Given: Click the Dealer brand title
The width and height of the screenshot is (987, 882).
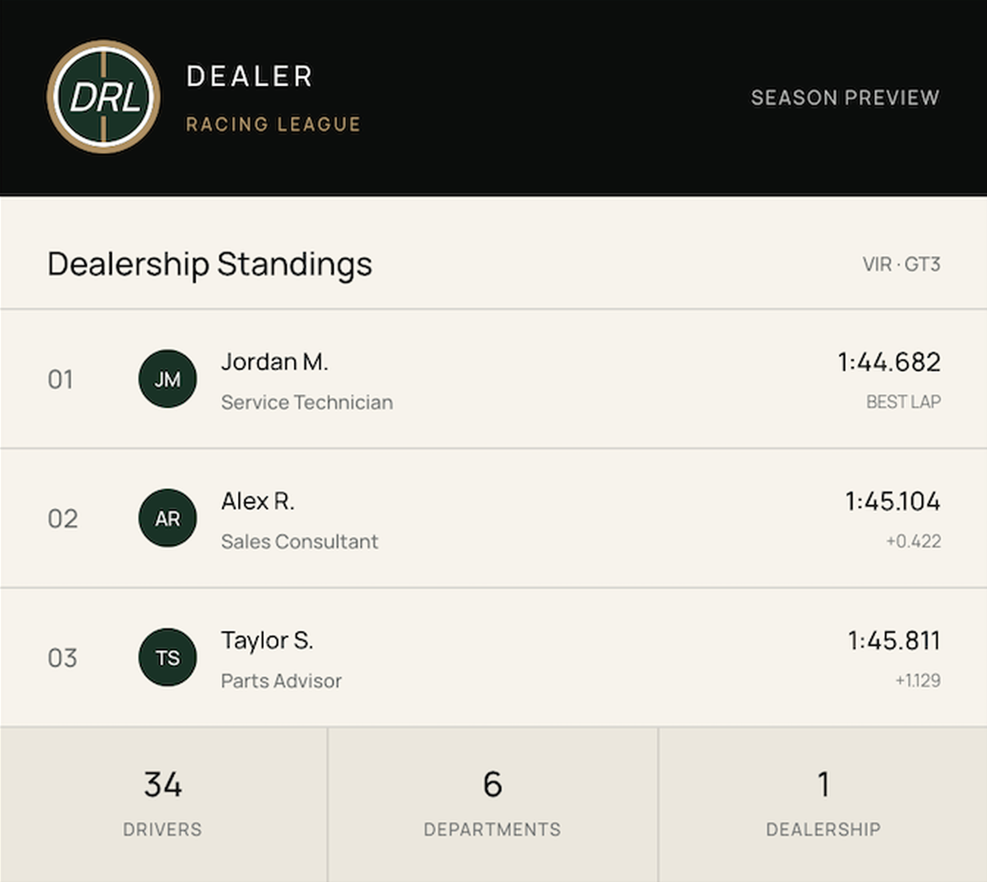Looking at the screenshot, I should [250, 77].
